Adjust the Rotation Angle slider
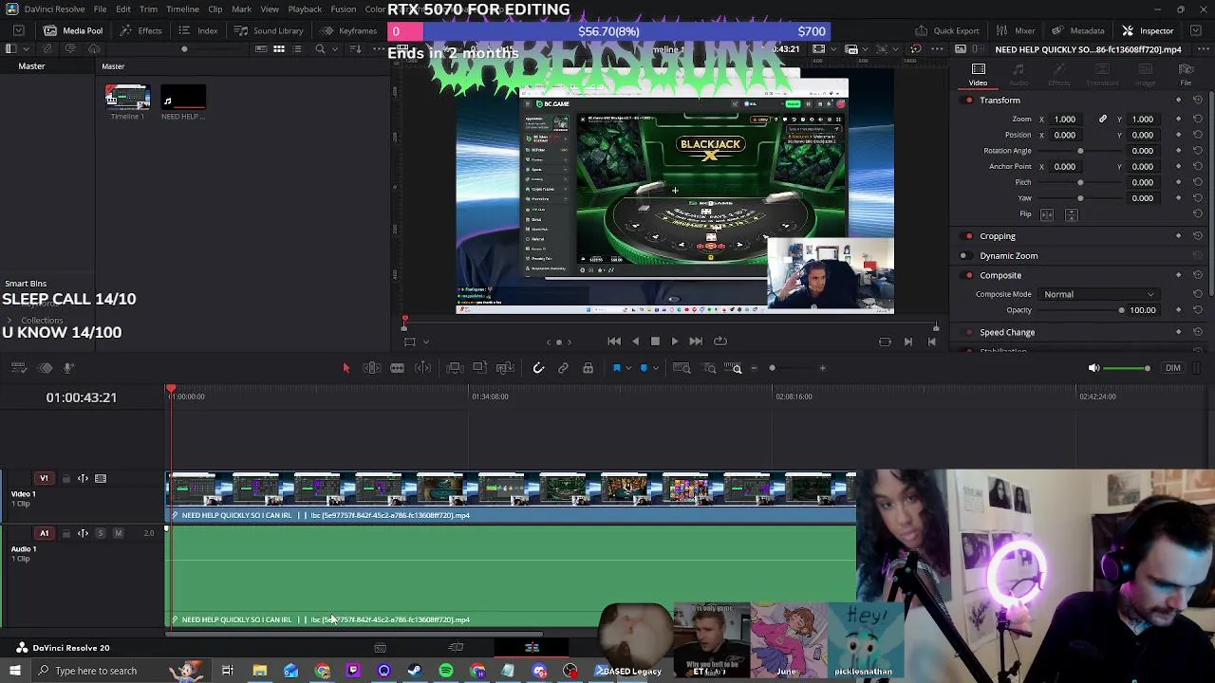 click(1080, 151)
